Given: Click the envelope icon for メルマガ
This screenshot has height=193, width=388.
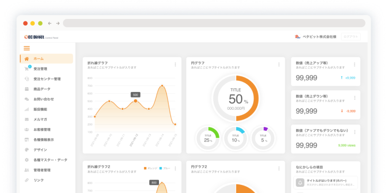Looking at the screenshot, I should (x=27, y=119).
